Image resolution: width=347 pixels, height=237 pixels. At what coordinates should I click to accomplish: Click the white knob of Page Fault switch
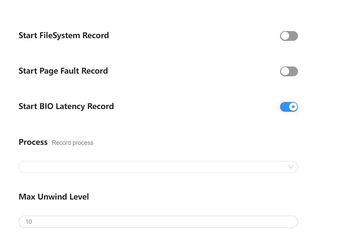(x=285, y=72)
